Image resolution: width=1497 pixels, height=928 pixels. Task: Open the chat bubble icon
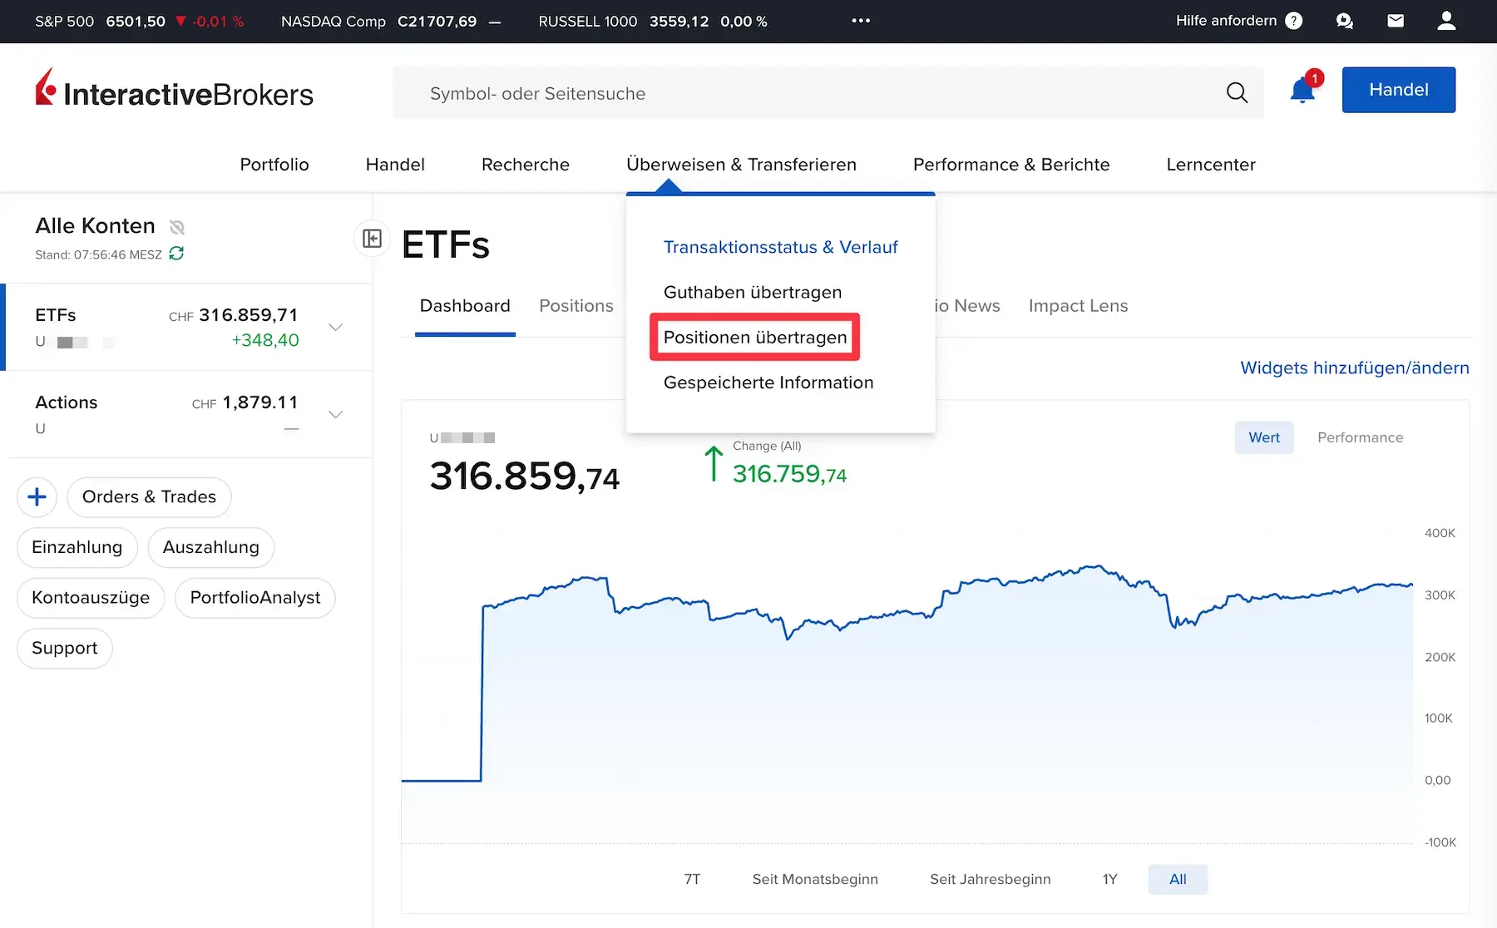1345,21
